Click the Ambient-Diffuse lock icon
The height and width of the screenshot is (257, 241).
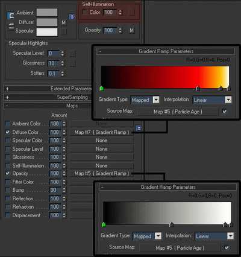click(x=10, y=16)
